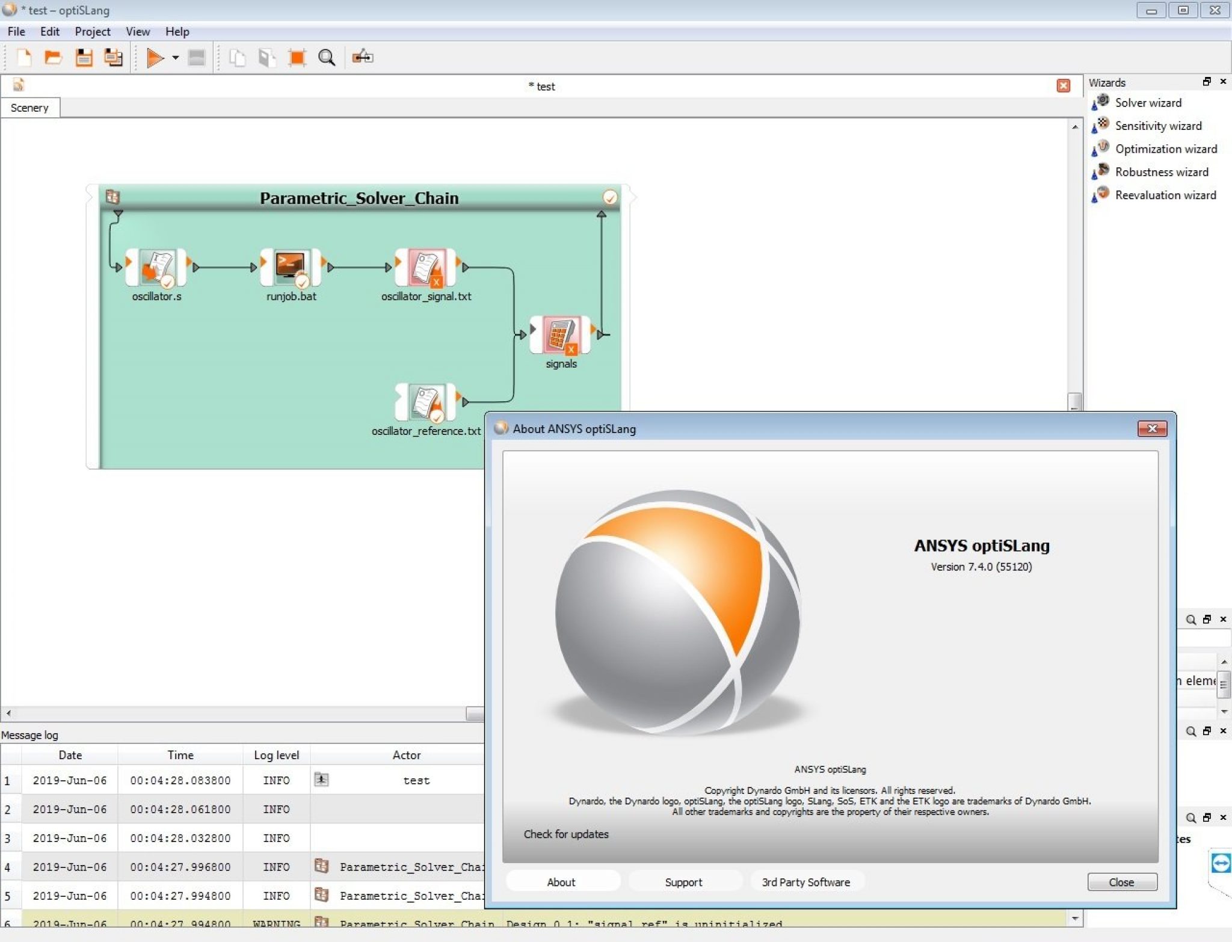Click the open project folder icon
This screenshot has height=942, width=1232.
click(54, 58)
